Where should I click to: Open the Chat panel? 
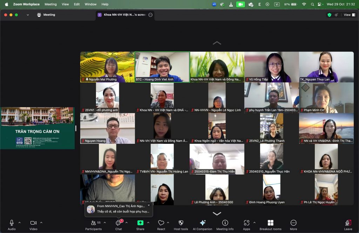[118, 223]
